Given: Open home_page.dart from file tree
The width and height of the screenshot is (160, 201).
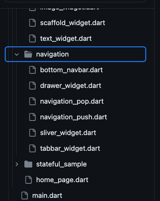Looking at the screenshot, I should [62, 180].
